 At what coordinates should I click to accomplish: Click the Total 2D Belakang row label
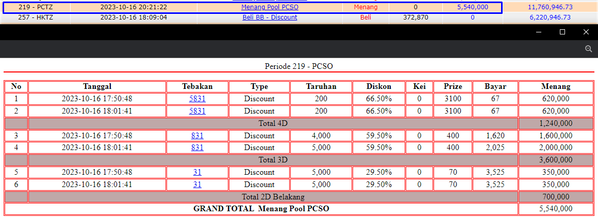(273, 197)
